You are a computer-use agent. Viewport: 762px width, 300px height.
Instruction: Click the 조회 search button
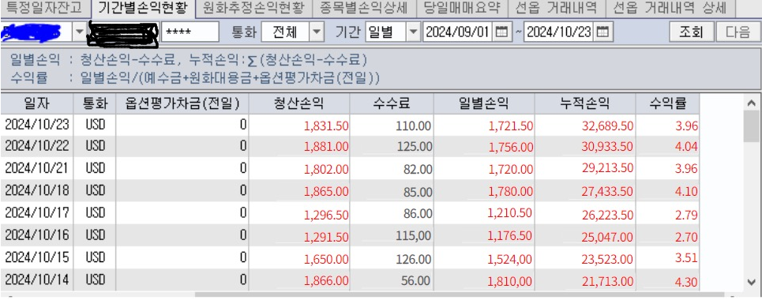pyautogui.click(x=691, y=32)
